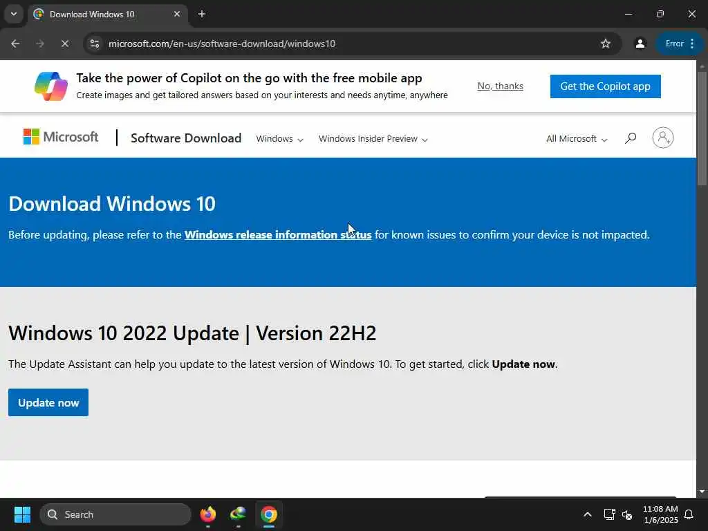Sign in with the account icon
Viewport: 708px width, 531px height.
click(663, 138)
